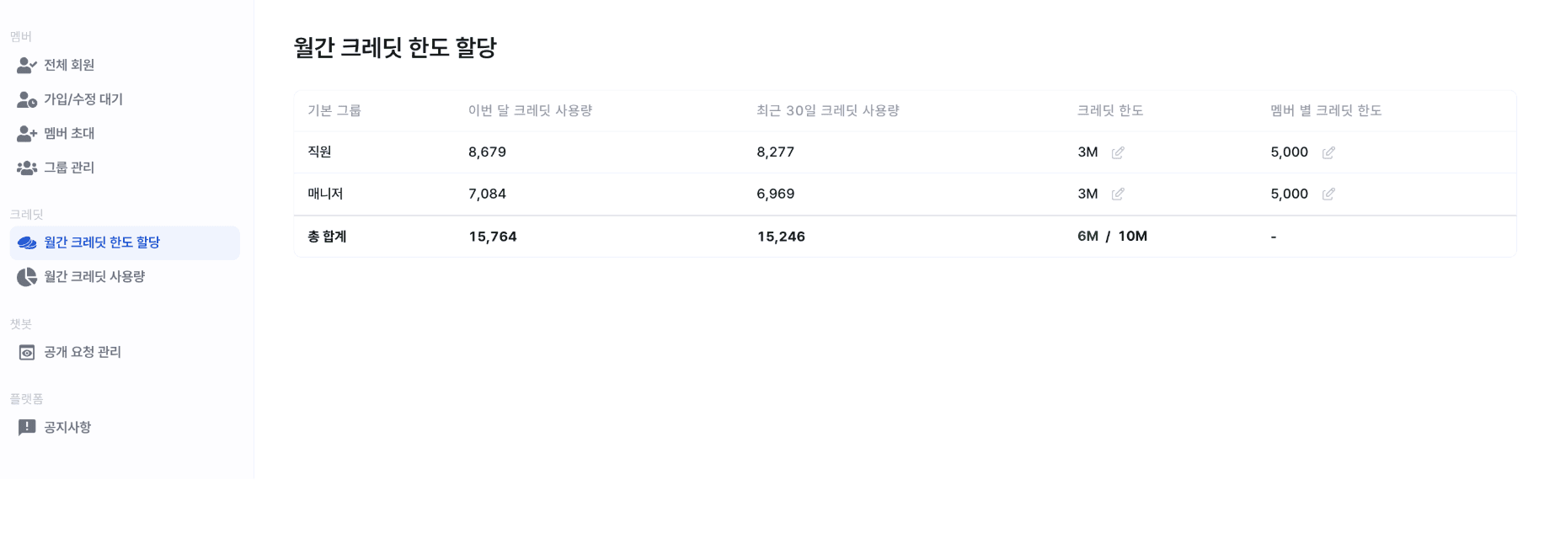
Task: Open the 월간 크레딧 사용량 pie chart icon
Action: pos(27,277)
